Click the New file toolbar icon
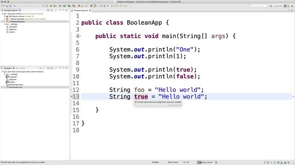The width and height of the screenshot is (295, 165). point(3,6)
